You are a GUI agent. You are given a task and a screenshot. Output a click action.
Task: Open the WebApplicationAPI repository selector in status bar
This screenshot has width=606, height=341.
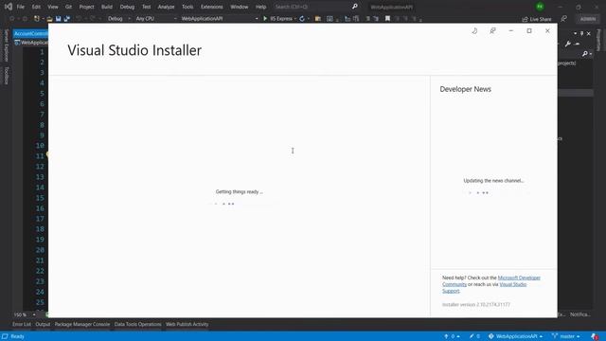[x=515, y=336]
